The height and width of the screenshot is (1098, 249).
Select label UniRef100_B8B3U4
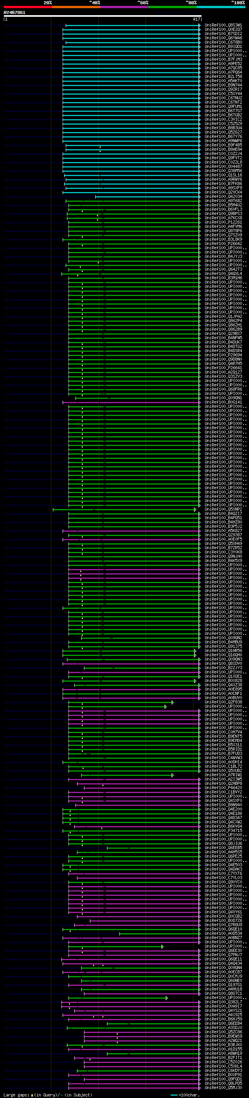click(x=223, y=128)
